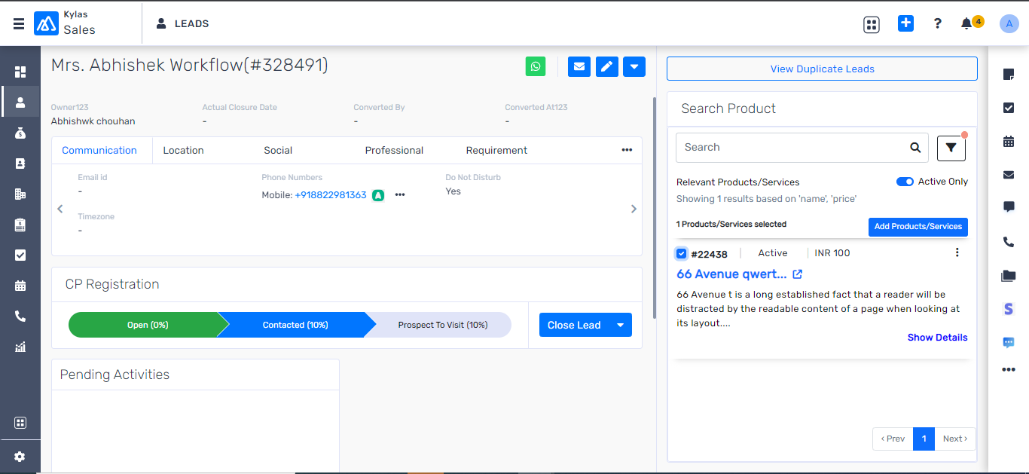Open the Location tab
1029x474 pixels.
click(183, 150)
